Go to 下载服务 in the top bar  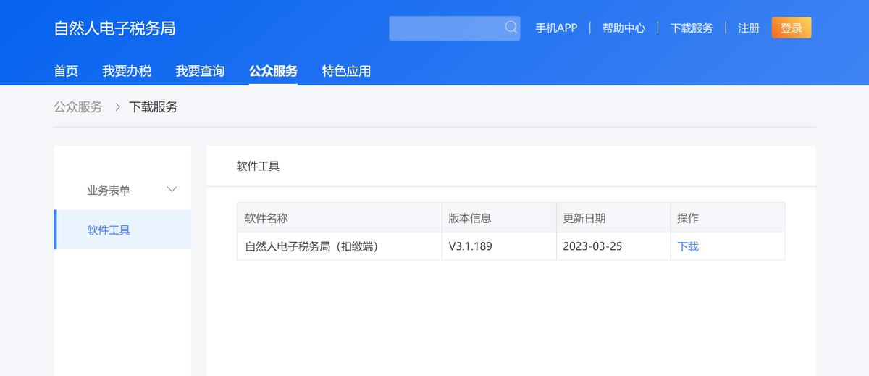[x=692, y=28]
